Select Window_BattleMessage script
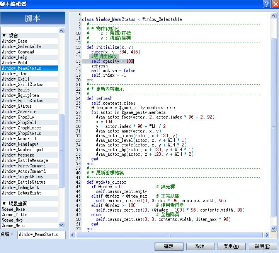 point(29,160)
